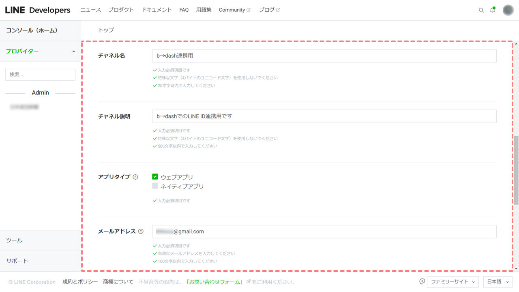
Task: Select the blurred provider under Admin
Action: point(25,107)
